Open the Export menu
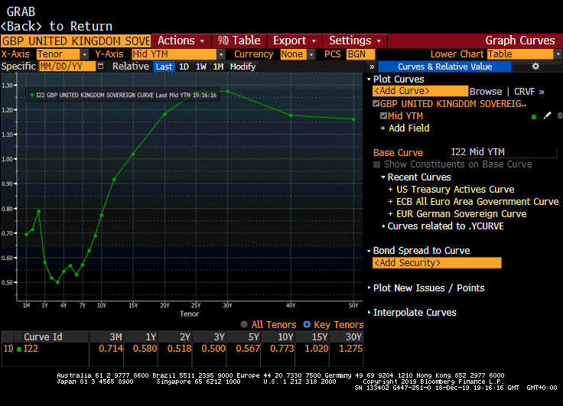 [x=294, y=41]
